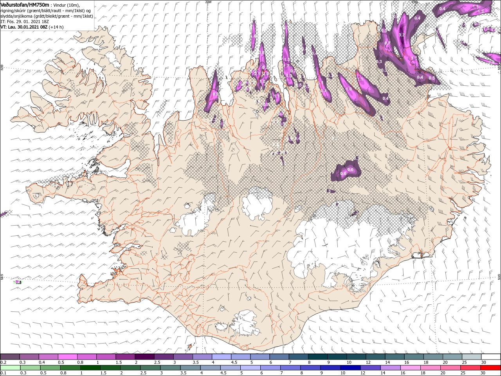501x376 pixels.
Task: Click the 3.2 precipitation value on the map
Action: pyautogui.click(x=402, y=35)
